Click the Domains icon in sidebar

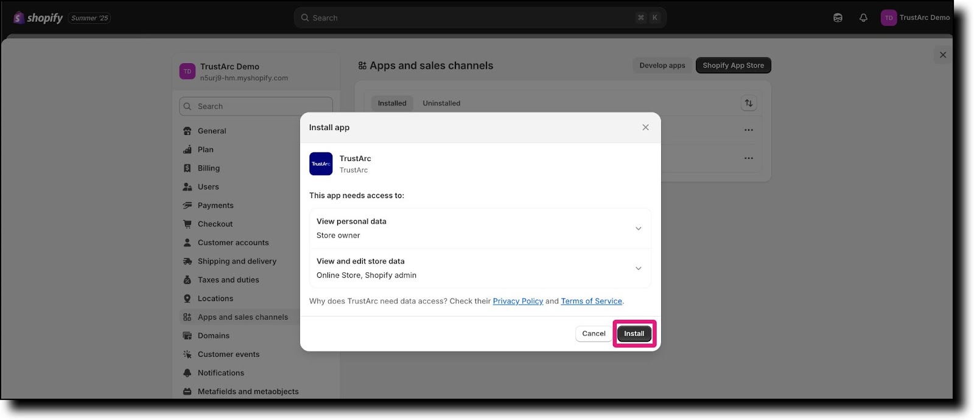pos(187,336)
